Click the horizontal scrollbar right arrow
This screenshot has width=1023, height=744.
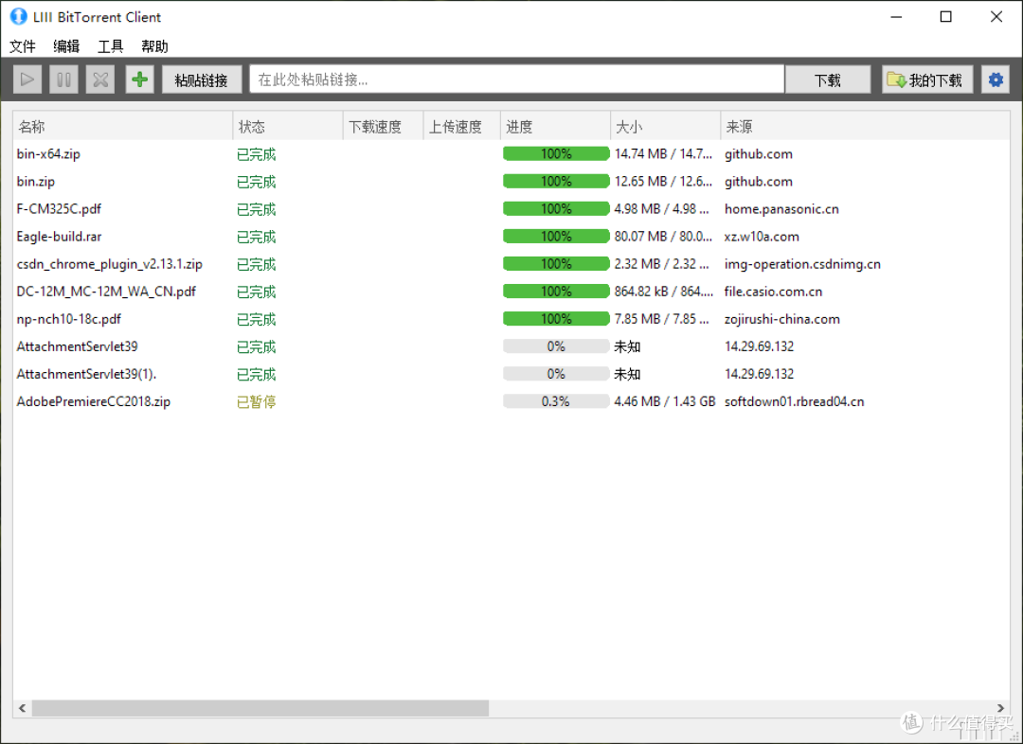pos(1001,708)
